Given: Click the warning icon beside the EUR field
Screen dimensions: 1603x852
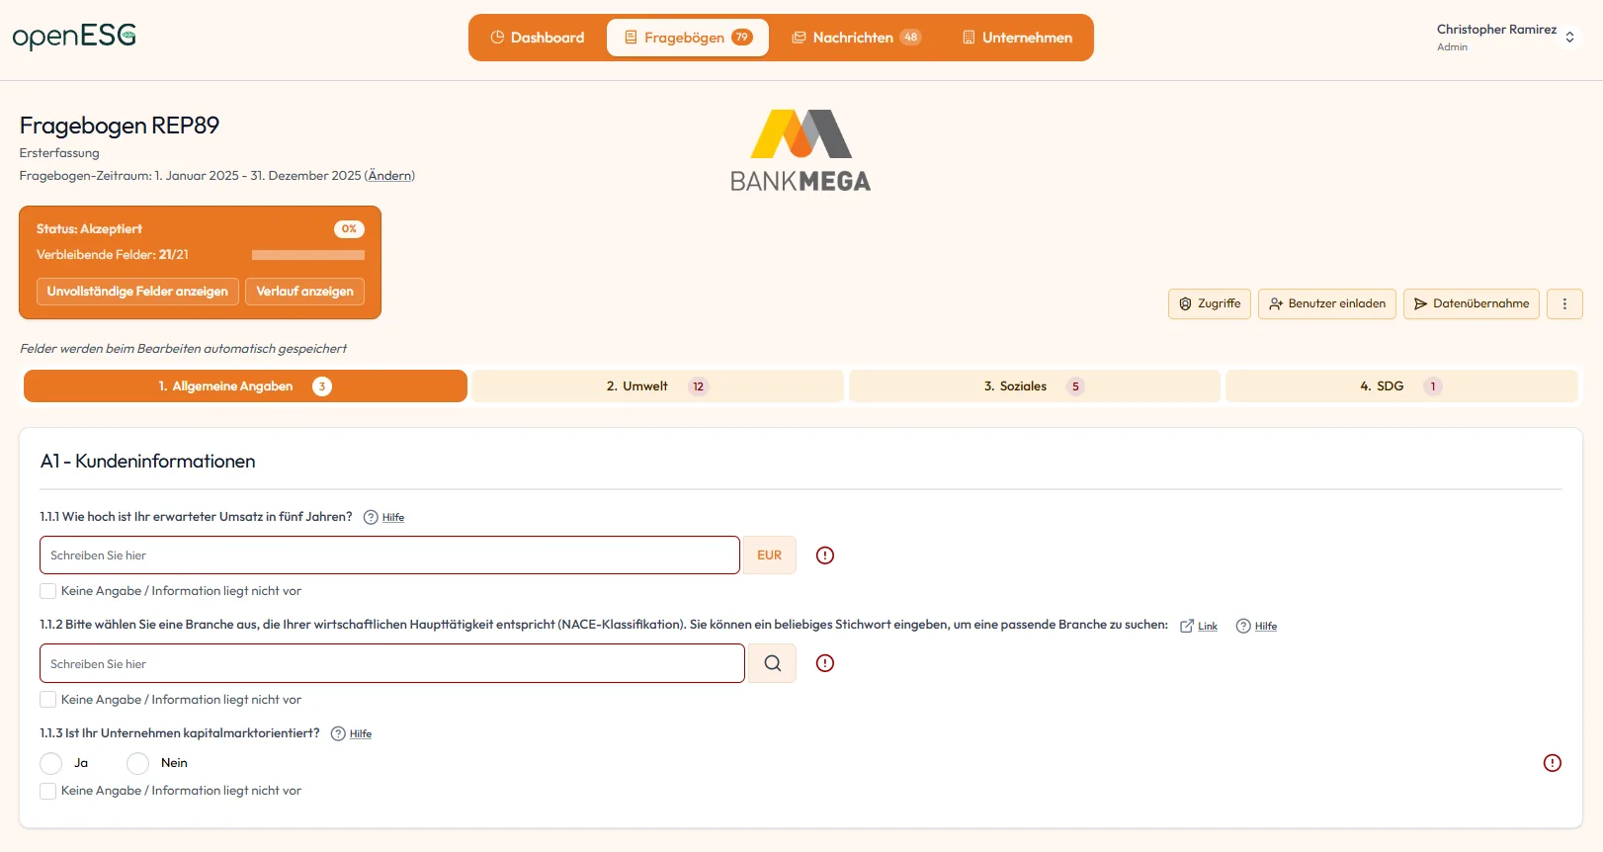Looking at the screenshot, I should (x=825, y=555).
